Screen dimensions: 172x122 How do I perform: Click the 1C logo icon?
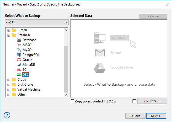coord(19,70)
